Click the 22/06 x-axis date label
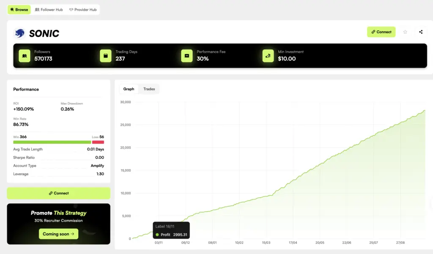This screenshot has height=254, width=433. (x=347, y=243)
